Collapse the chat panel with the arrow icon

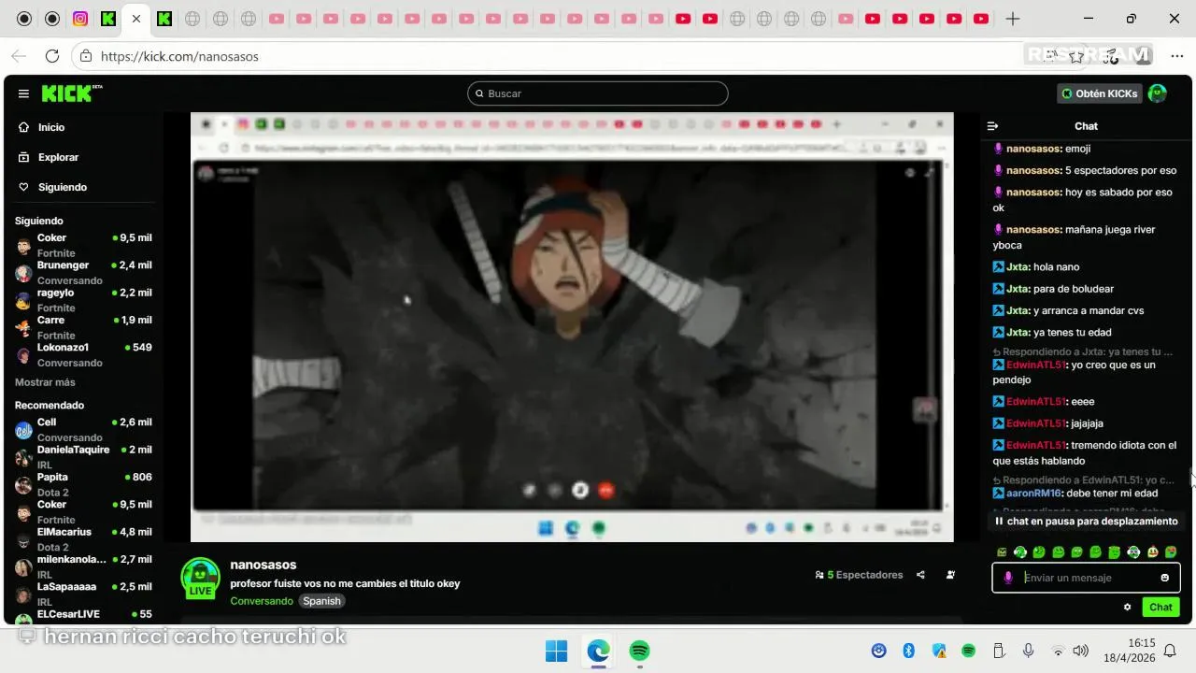[993, 126]
